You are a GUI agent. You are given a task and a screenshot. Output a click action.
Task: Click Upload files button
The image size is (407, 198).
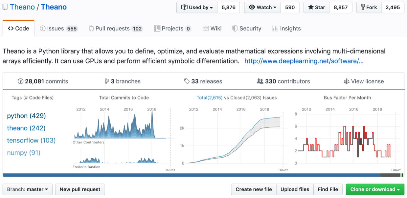295,189
